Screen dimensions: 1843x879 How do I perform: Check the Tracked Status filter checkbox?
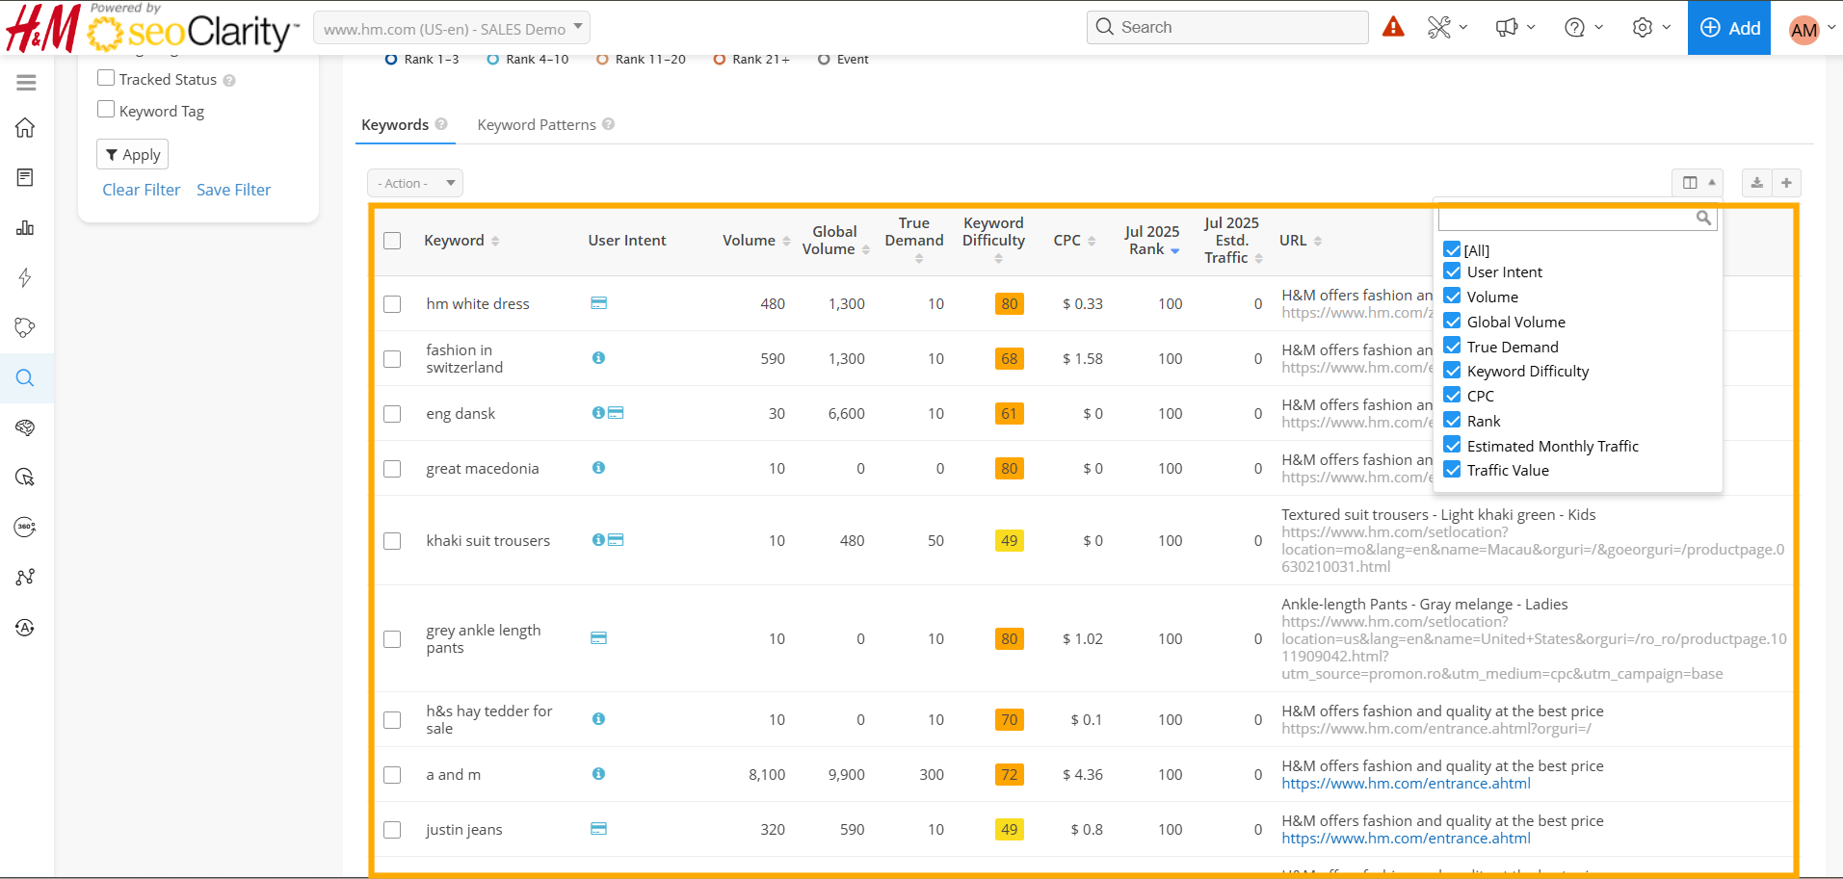pyautogui.click(x=106, y=78)
